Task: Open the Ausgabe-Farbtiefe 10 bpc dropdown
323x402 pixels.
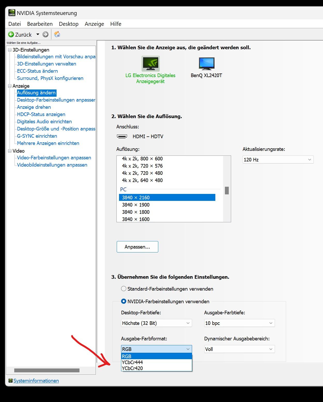Action: (239, 323)
